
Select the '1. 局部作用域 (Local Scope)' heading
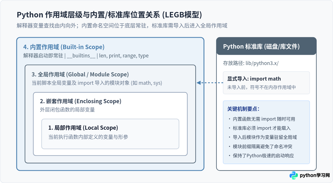pos(83,128)
